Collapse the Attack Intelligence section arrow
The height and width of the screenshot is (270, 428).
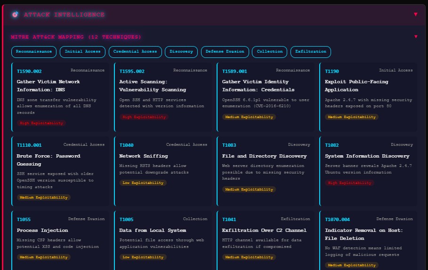click(x=415, y=14)
